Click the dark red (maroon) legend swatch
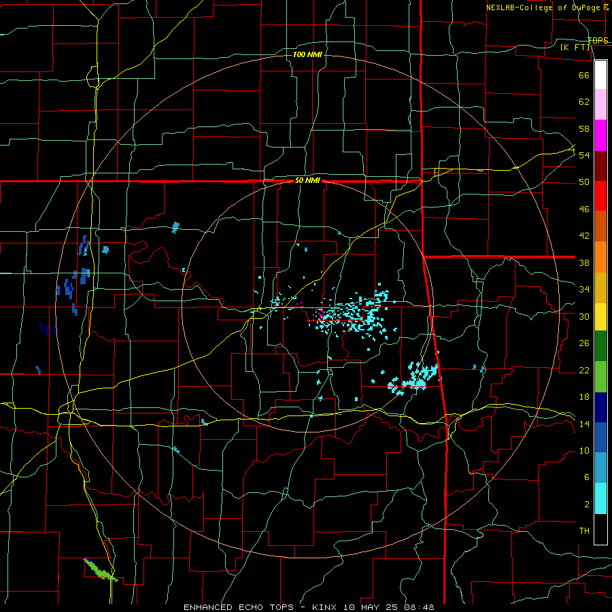 coord(600,166)
